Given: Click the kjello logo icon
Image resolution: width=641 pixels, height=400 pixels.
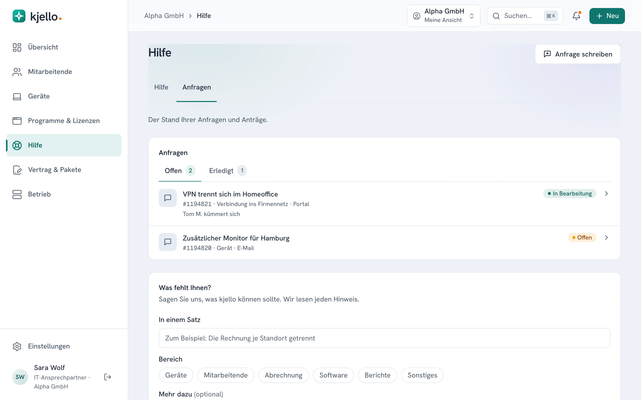Looking at the screenshot, I should (x=19, y=16).
